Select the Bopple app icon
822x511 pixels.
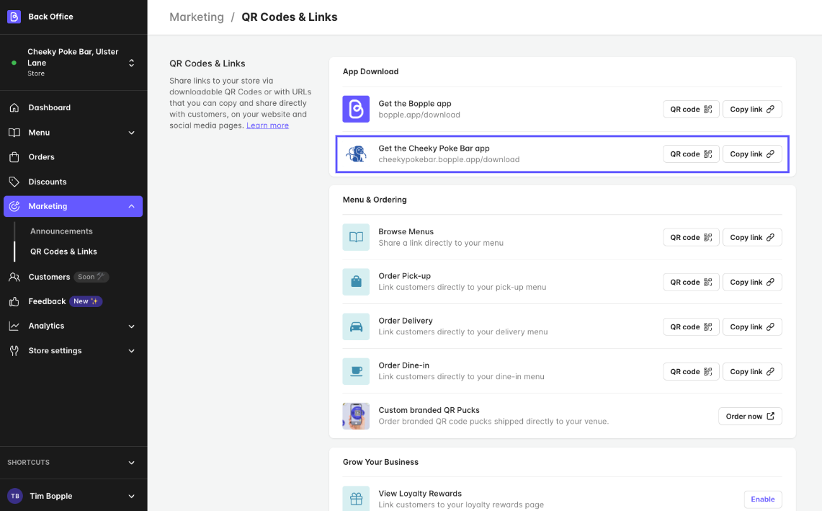click(355, 109)
